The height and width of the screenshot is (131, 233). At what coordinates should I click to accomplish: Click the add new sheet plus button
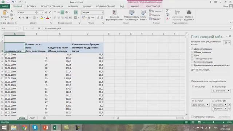(44, 118)
